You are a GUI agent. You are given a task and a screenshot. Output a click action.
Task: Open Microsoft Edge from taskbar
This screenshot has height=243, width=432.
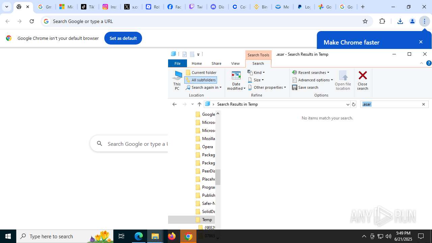[139, 236]
